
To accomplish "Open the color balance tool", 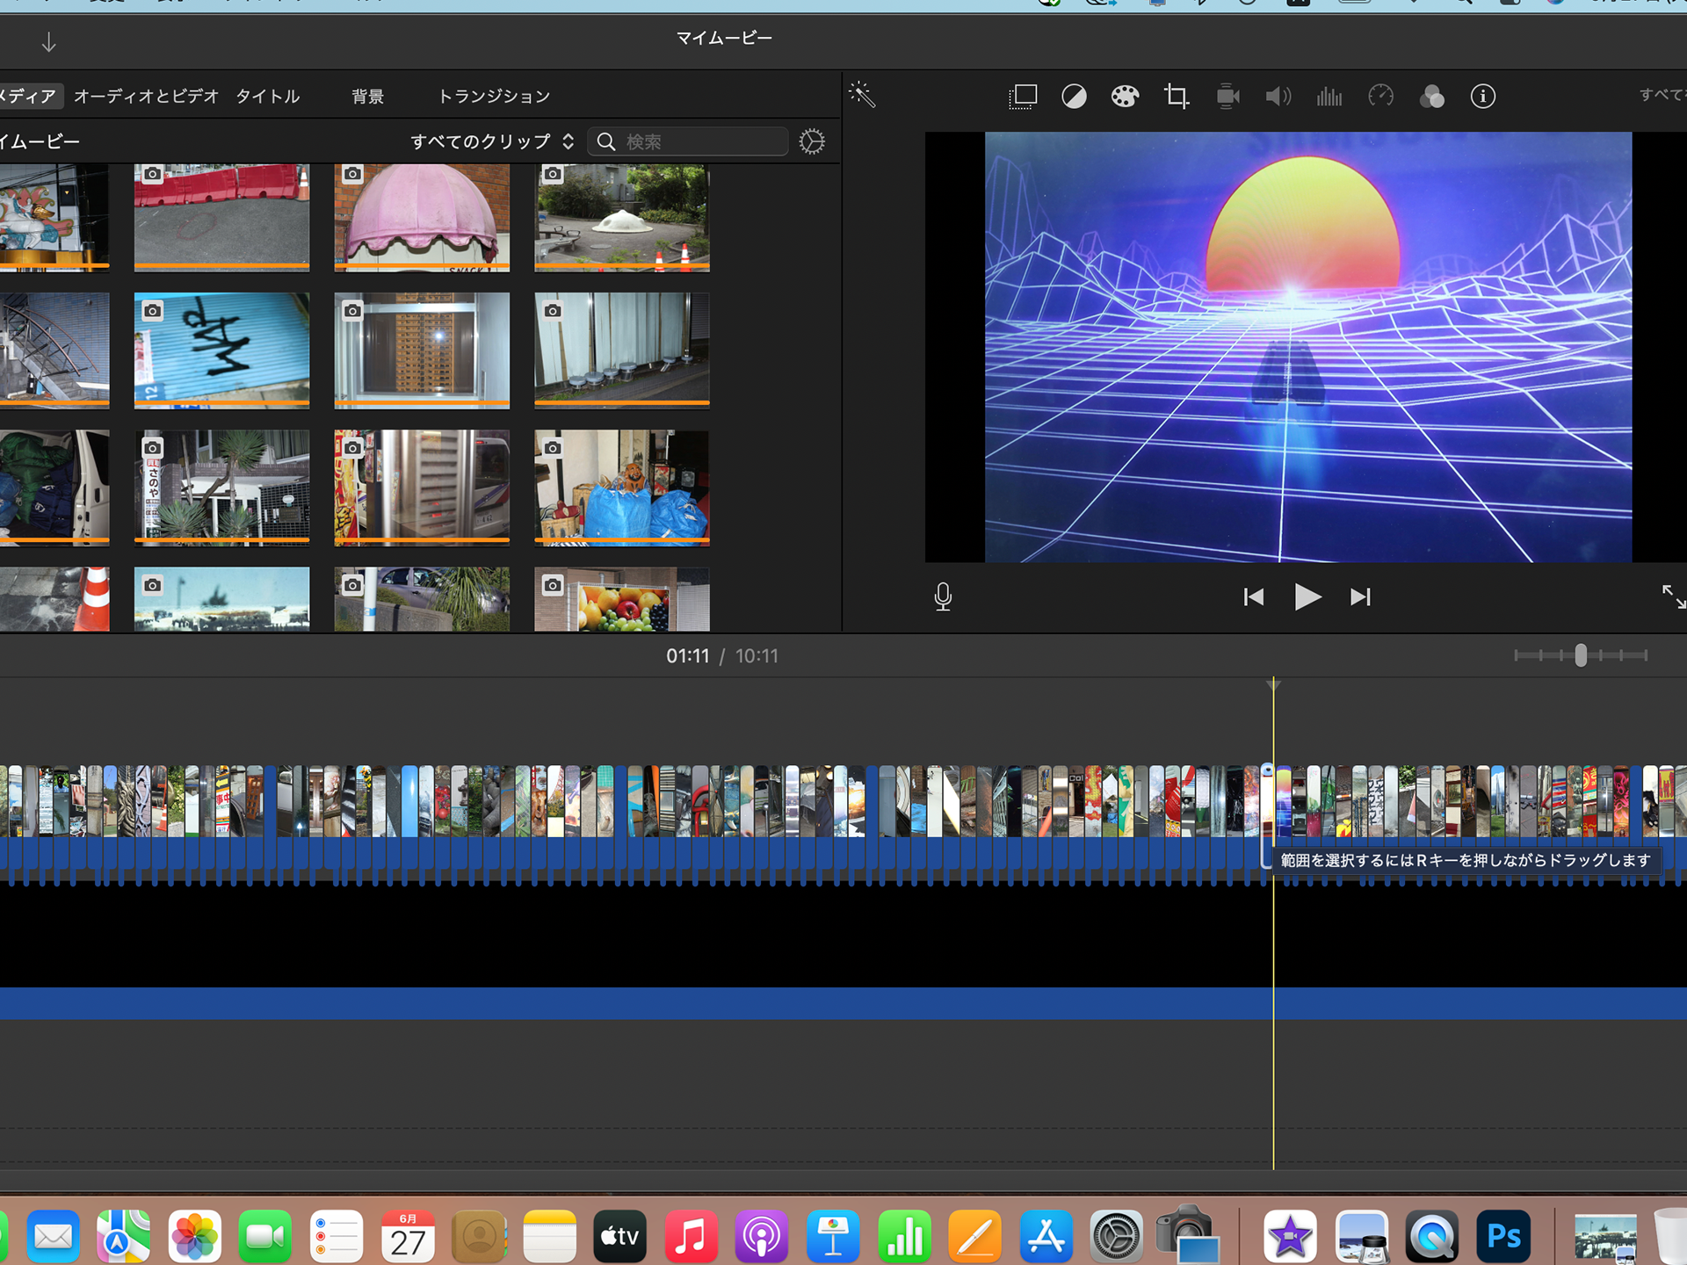I will click(x=1074, y=97).
